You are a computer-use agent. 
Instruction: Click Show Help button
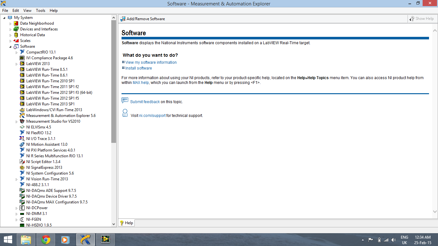click(422, 19)
